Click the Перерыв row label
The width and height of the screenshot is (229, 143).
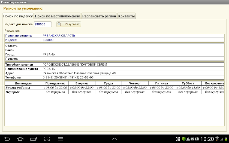pos(13,92)
